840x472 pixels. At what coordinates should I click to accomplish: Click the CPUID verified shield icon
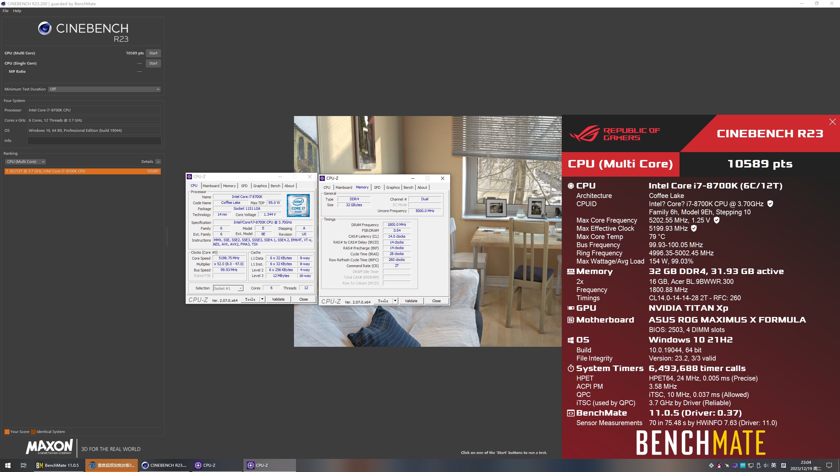pyautogui.click(x=770, y=204)
